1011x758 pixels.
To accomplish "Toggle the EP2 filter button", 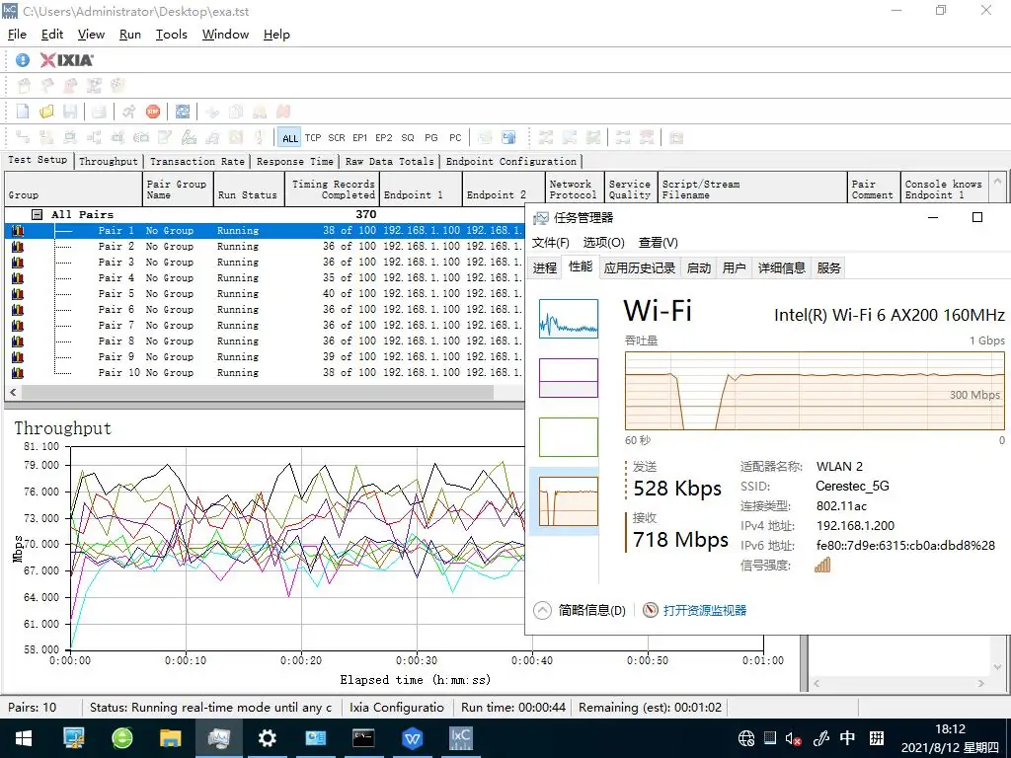I will coord(384,138).
